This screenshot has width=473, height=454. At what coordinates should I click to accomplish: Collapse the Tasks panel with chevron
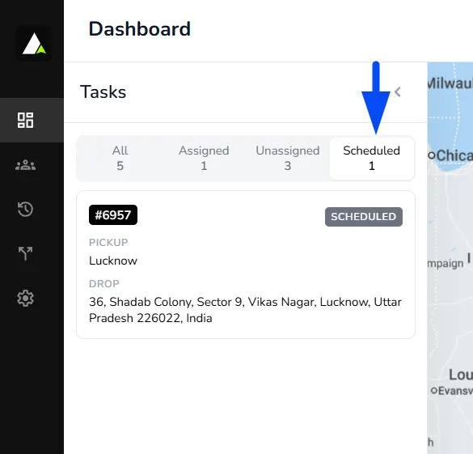(x=398, y=92)
